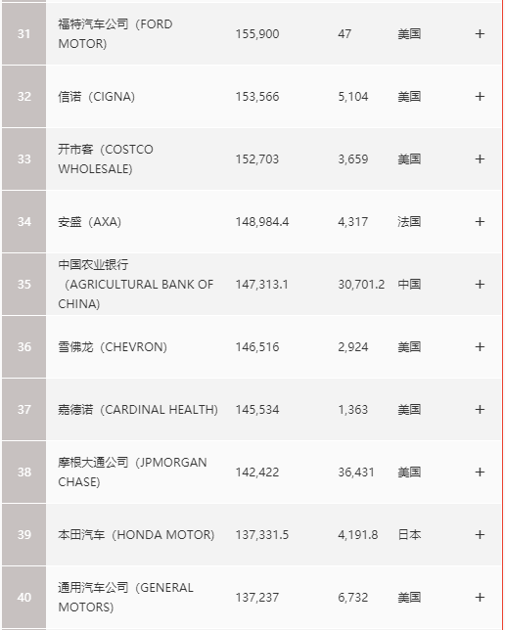This screenshot has height=630, width=505.
Task: Click the 通用汽车公司 (GENERAL MOTORS) name
Action: pyautogui.click(x=125, y=598)
